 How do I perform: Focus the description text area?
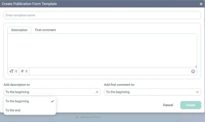(x=102, y=50)
